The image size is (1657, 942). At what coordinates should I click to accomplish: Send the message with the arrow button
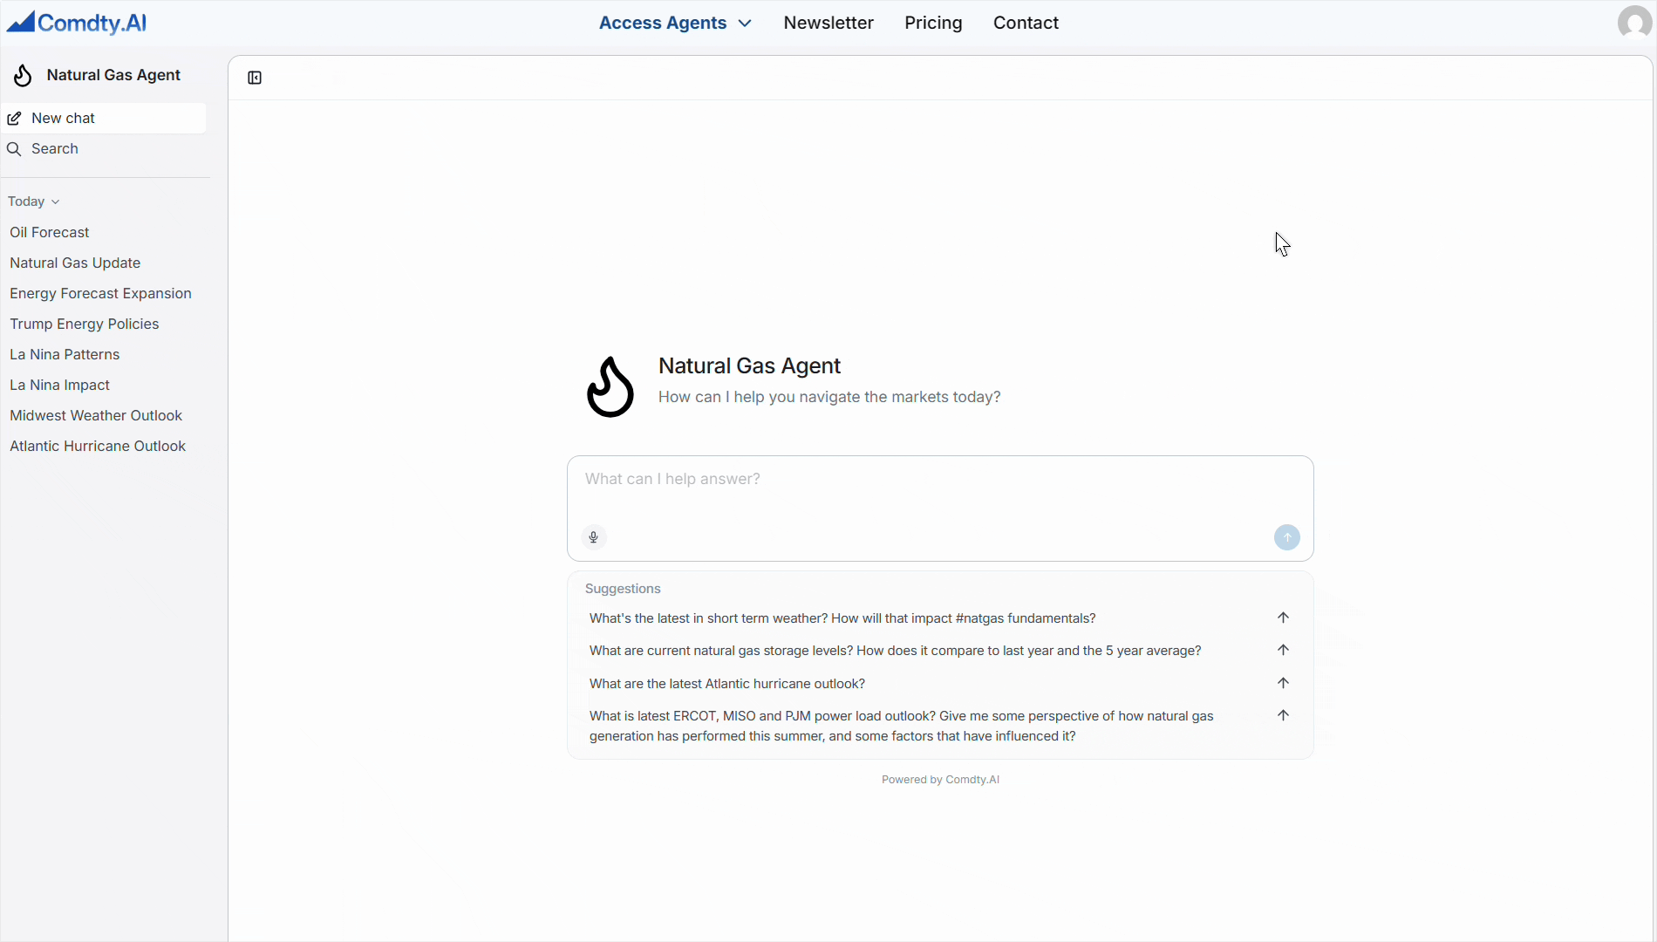pyautogui.click(x=1287, y=537)
